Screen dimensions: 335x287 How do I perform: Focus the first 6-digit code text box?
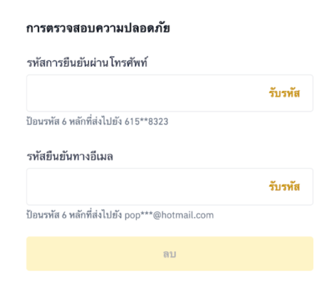143,94
